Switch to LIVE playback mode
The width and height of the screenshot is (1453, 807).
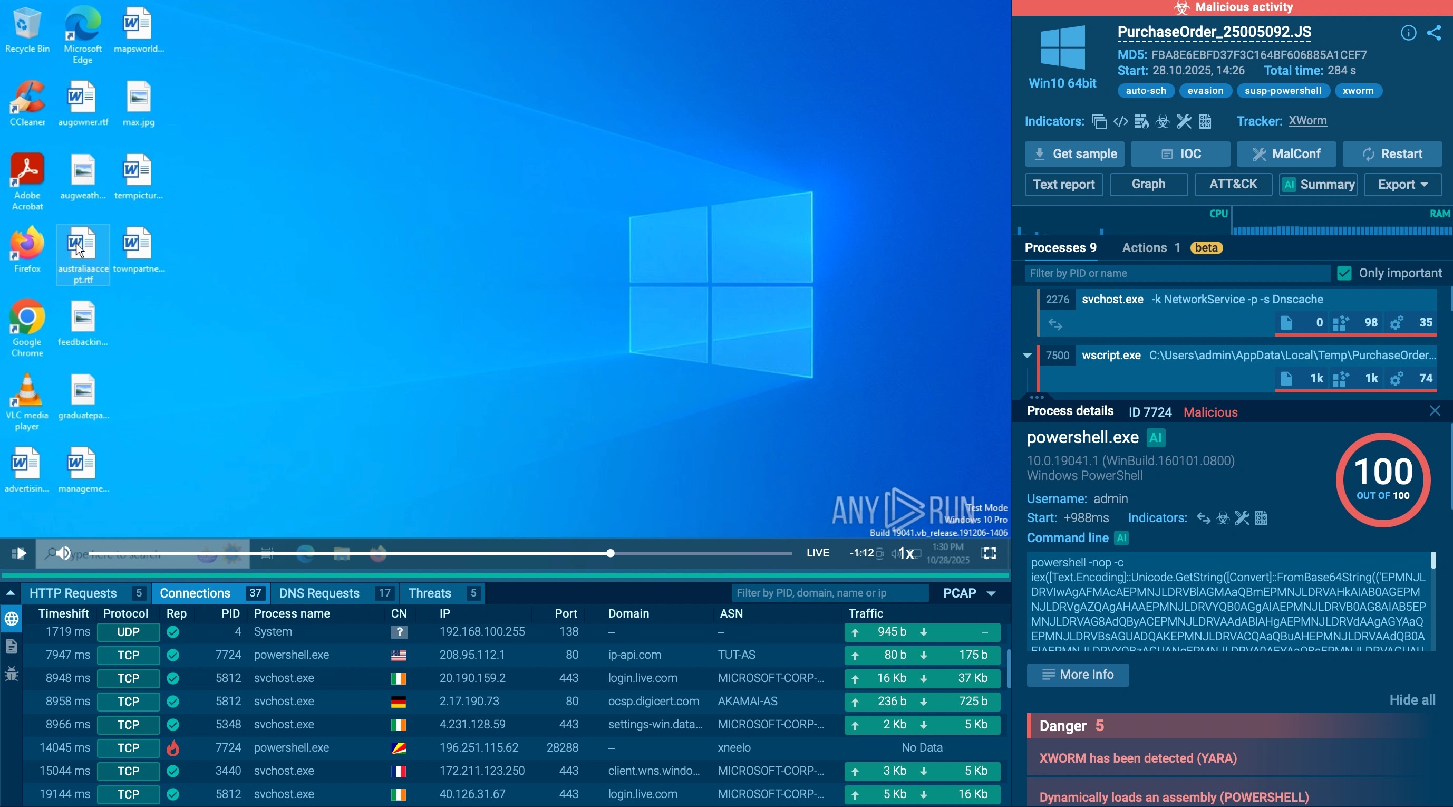click(x=817, y=553)
